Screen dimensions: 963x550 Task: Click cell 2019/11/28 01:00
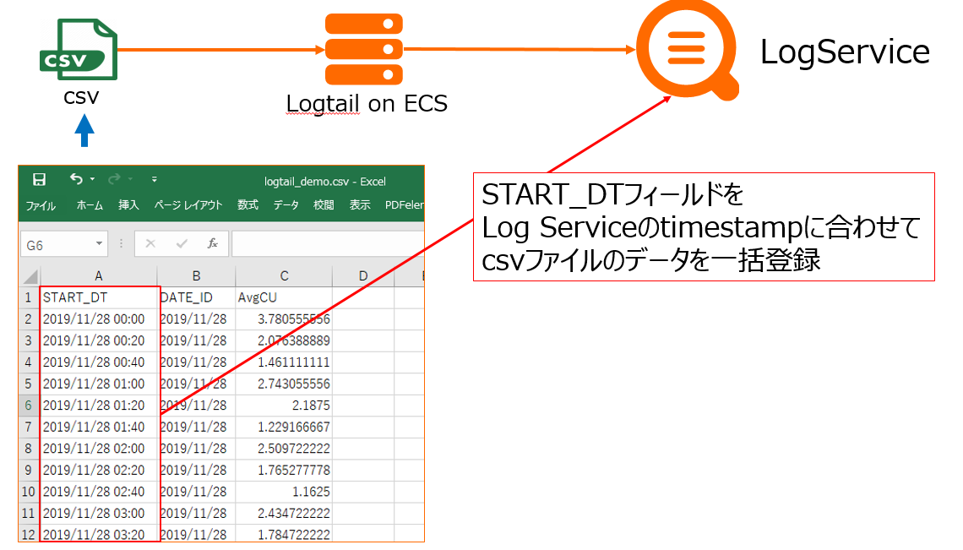tap(98, 384)
